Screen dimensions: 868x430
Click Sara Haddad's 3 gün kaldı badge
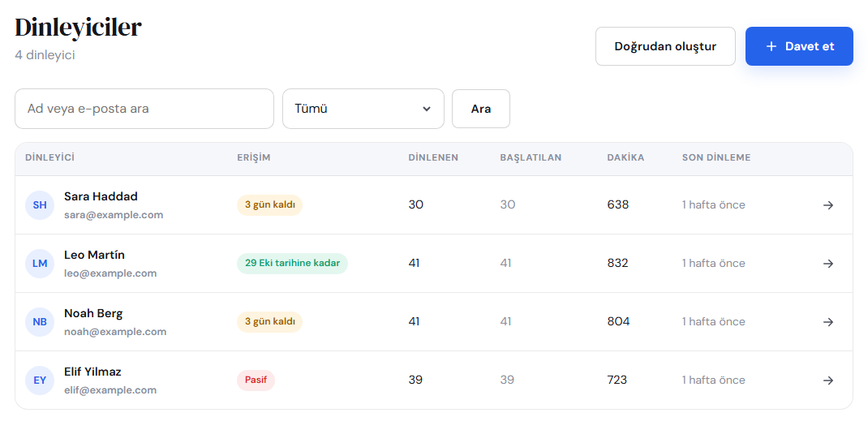point(269,205)
